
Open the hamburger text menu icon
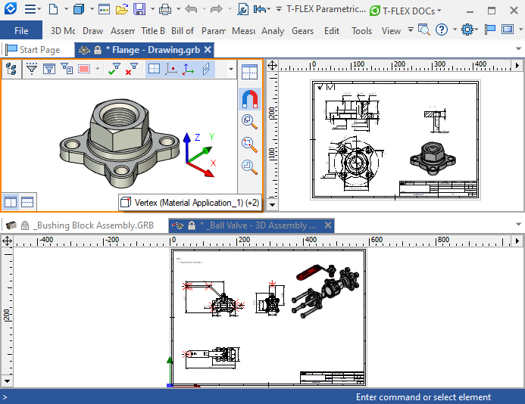[x=30, y=9]
